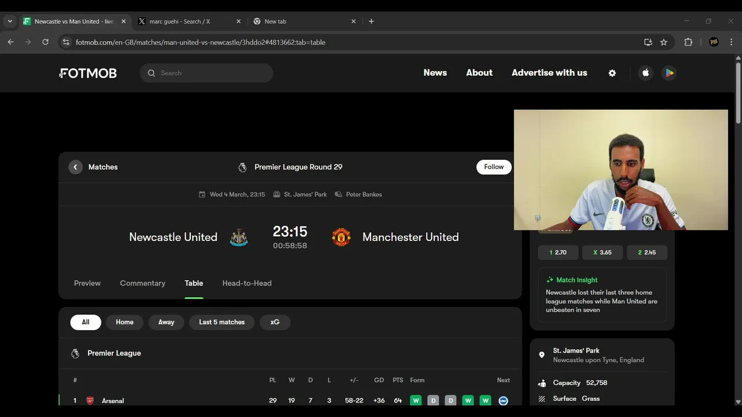
Task: Click the Follow button
Action: [494, 167]
